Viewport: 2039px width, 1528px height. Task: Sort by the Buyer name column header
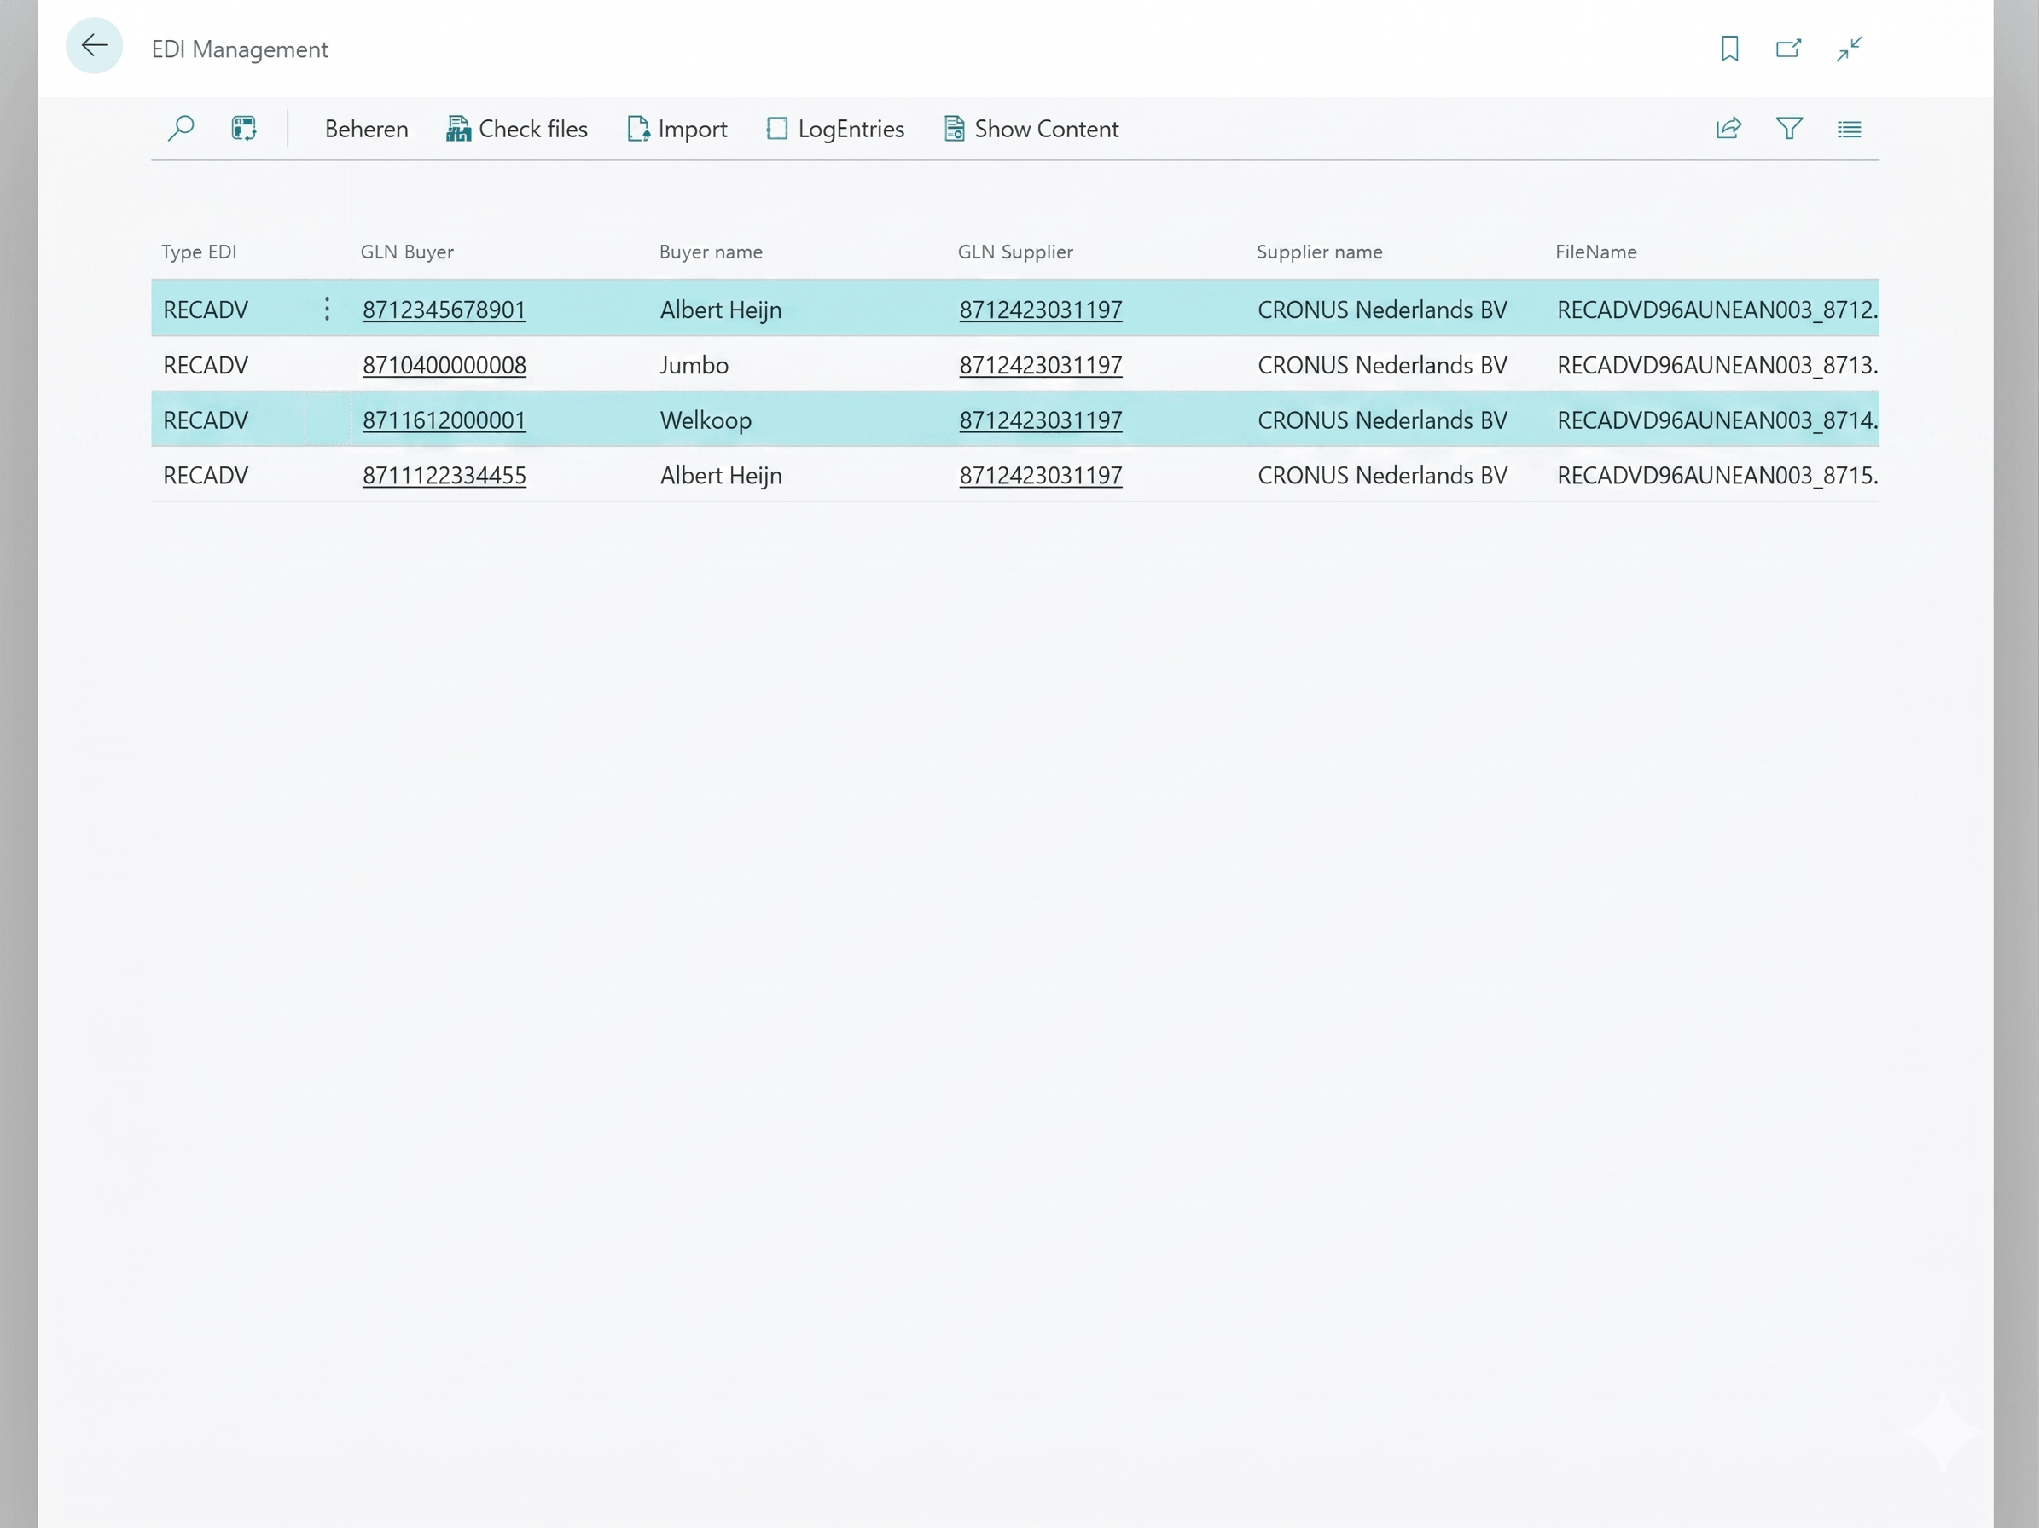coord(711,252)
